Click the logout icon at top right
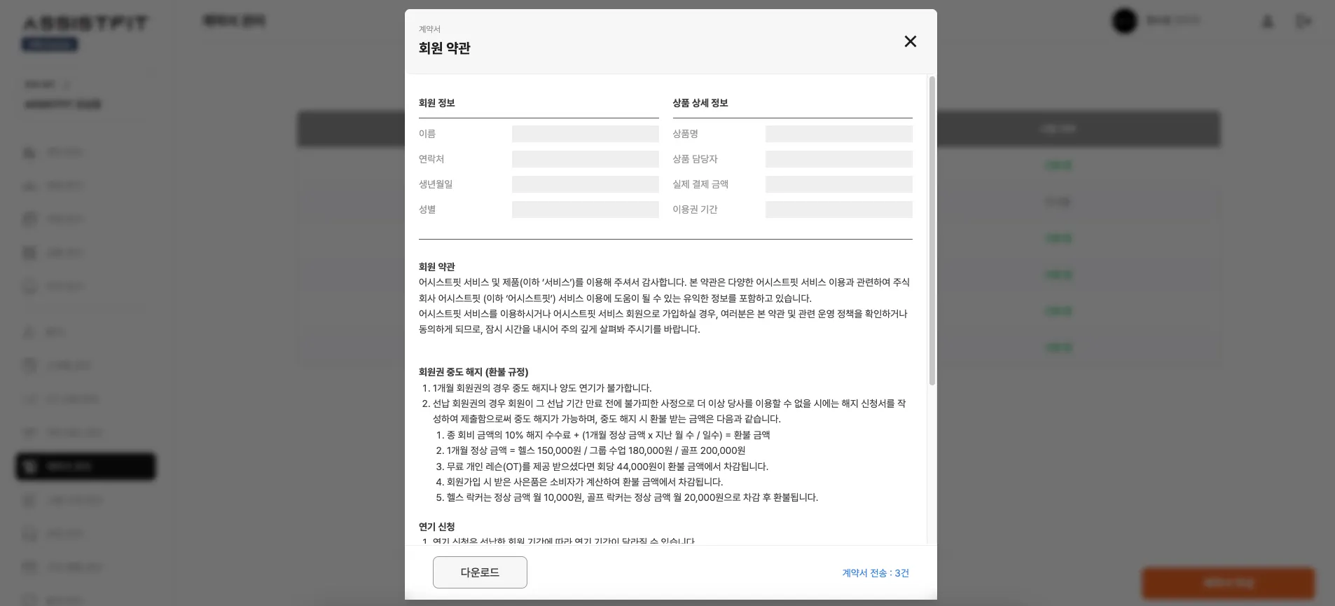Screen dimensions: 1335x606 pyautogui.click(x=1303, y=22)
